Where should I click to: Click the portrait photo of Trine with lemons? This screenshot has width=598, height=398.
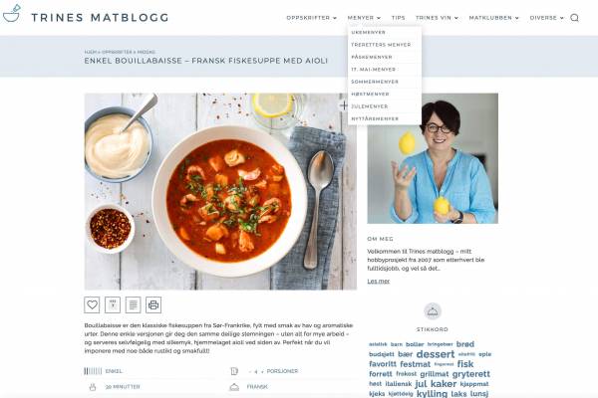[433, 158]
